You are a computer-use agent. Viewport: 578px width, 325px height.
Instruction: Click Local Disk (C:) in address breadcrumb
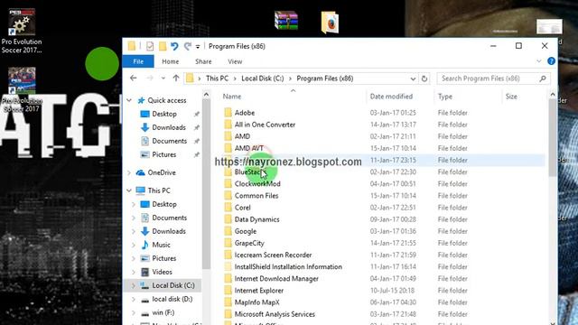tap(263, 79)
